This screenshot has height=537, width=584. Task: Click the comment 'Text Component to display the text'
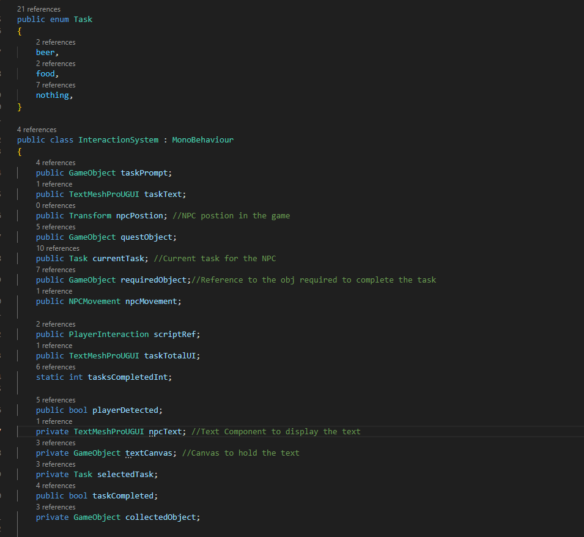coord(276,432)
